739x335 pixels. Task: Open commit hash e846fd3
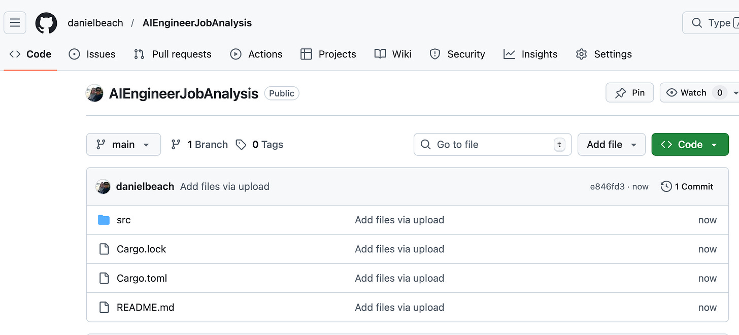click(x=607, y=187)
